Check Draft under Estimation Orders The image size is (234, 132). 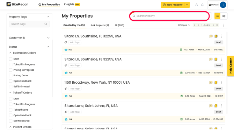tap(10, 59)
